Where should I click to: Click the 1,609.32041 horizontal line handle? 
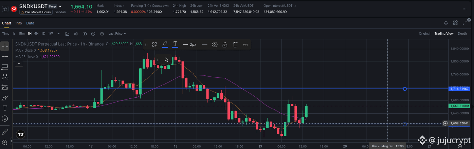pyautogui.click(x=405, y=124)
